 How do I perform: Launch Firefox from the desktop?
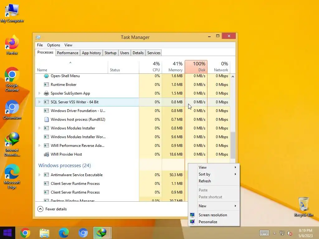pos(12,45)
